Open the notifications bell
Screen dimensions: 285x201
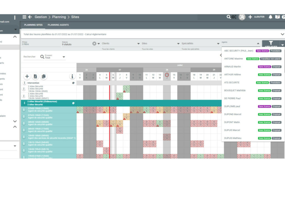[x=270, y=17]
